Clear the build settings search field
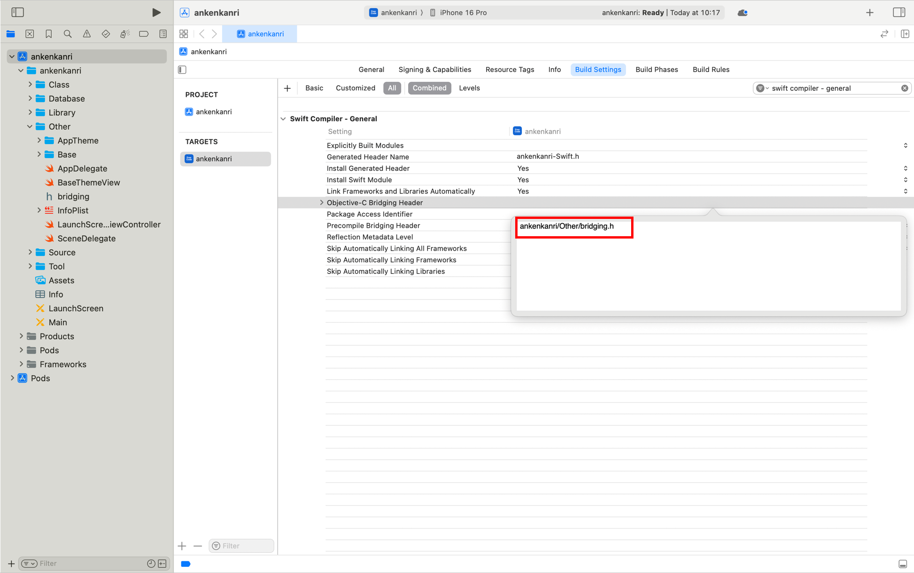 coord(905,88)
